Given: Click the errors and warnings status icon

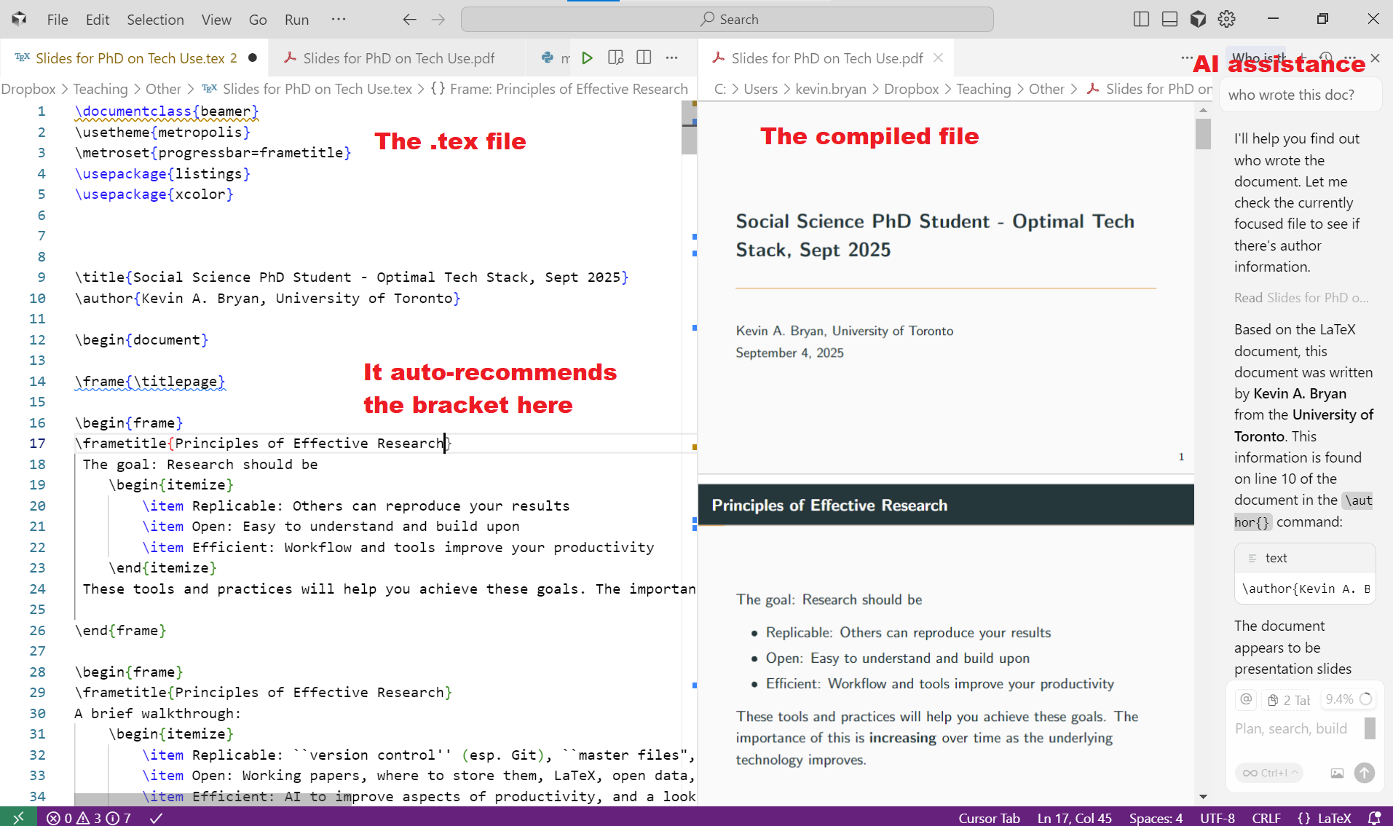Looking at the screenshot, I should coord(85,818).
